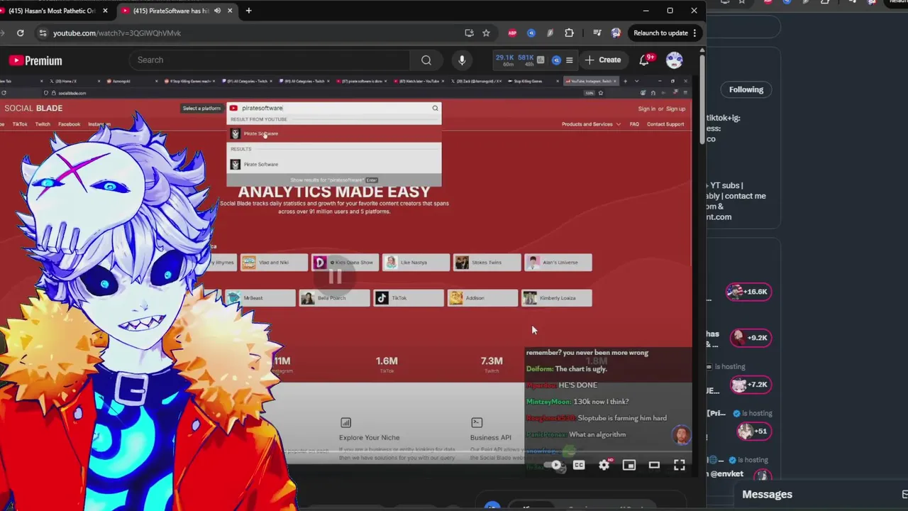Open YouTube Premium home logo

tap(35, 60)
